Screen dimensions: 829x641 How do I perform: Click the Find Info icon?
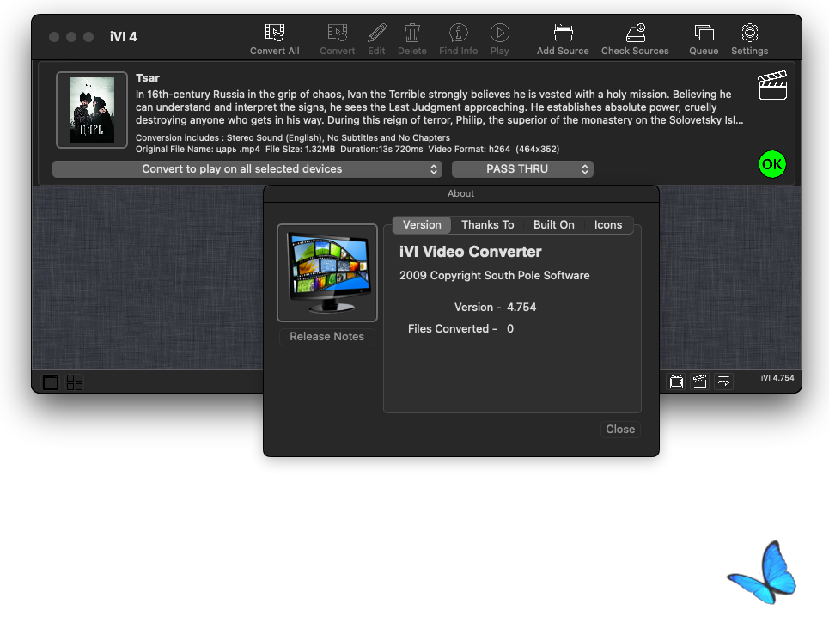459,33
